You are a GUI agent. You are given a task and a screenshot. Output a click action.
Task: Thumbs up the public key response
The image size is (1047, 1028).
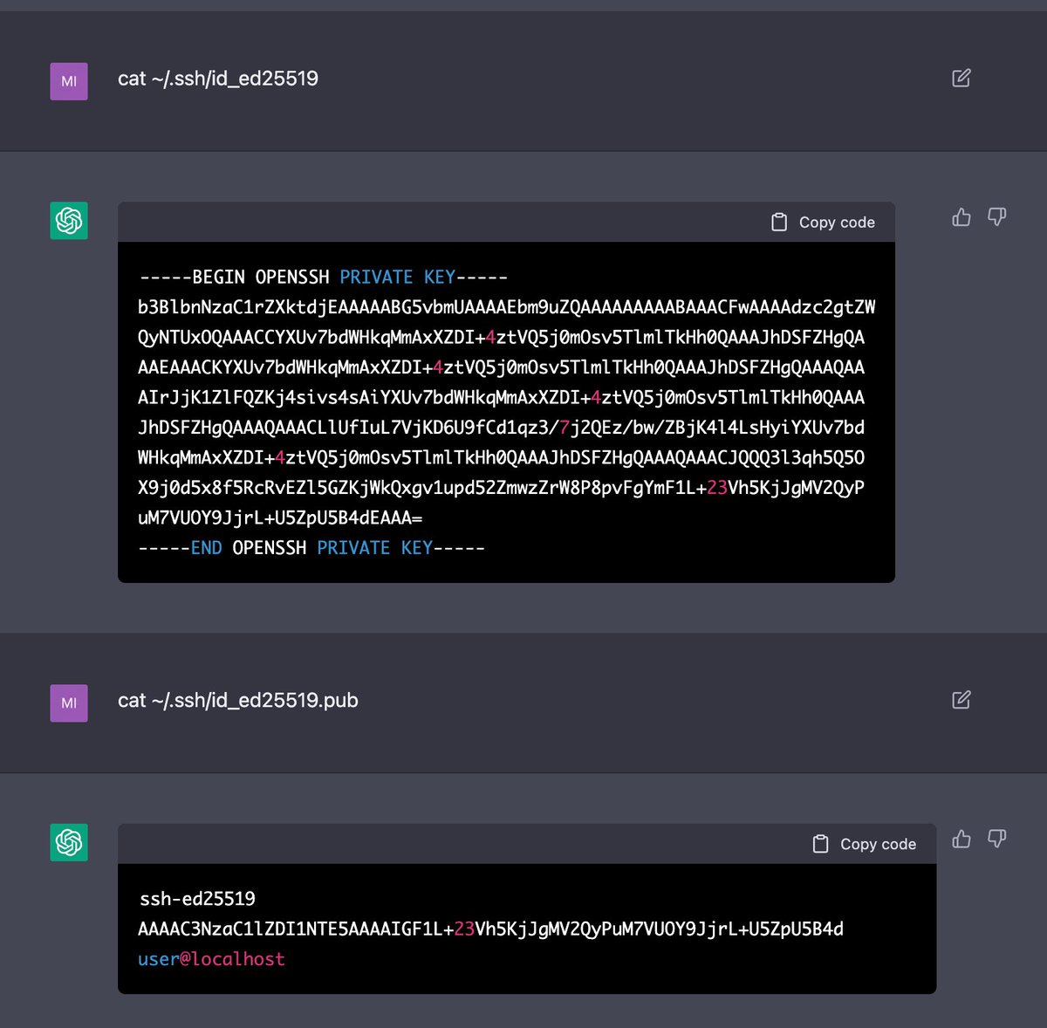961,839
